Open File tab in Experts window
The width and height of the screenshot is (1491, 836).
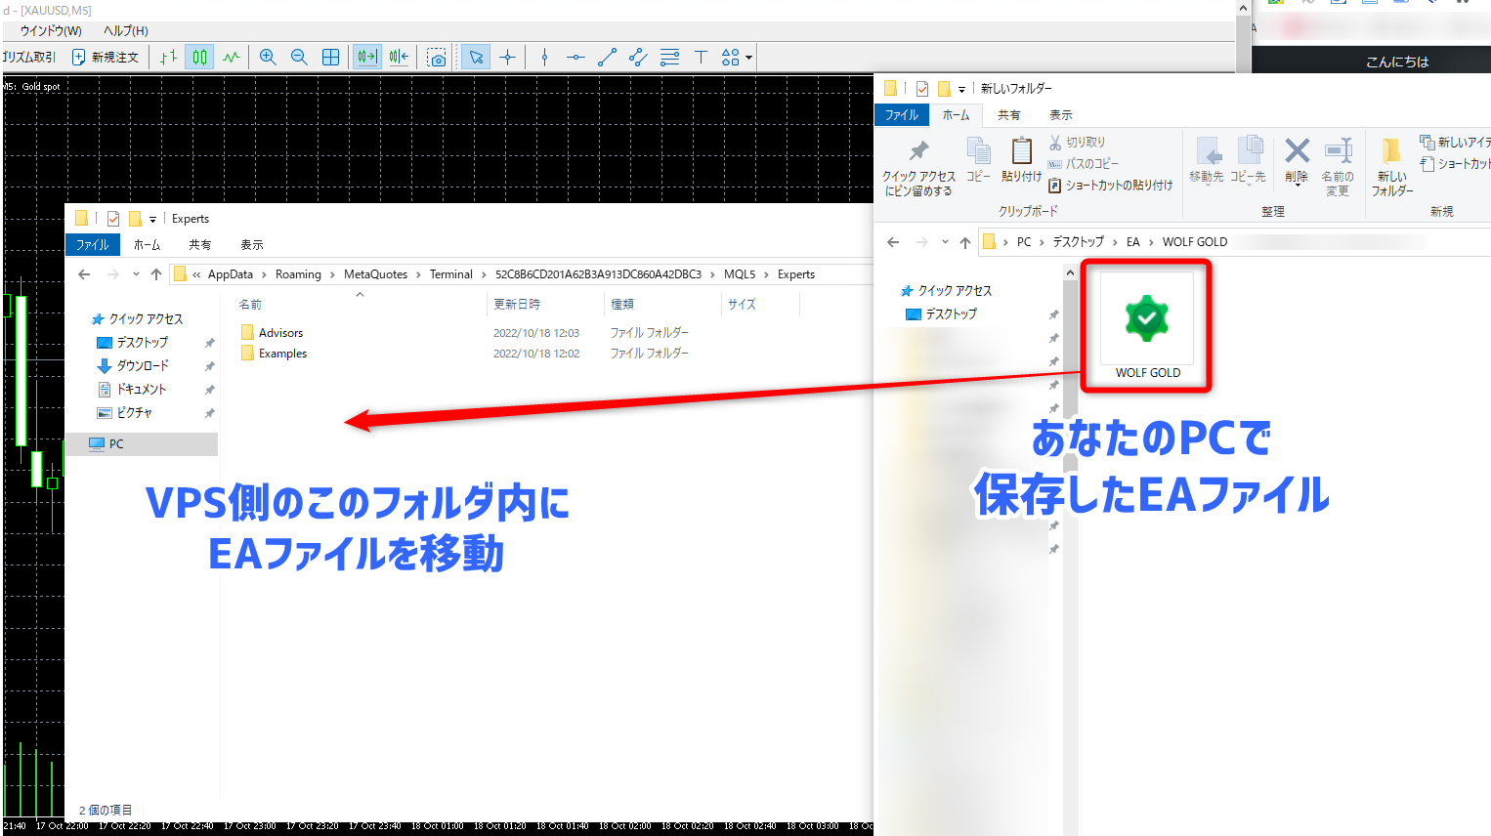pyautogui.click(x=93, y=244)
